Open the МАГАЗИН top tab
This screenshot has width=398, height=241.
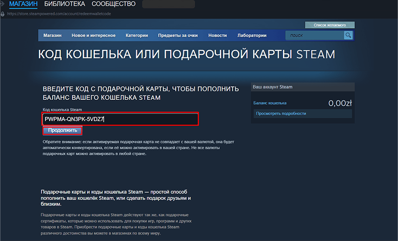23,4
